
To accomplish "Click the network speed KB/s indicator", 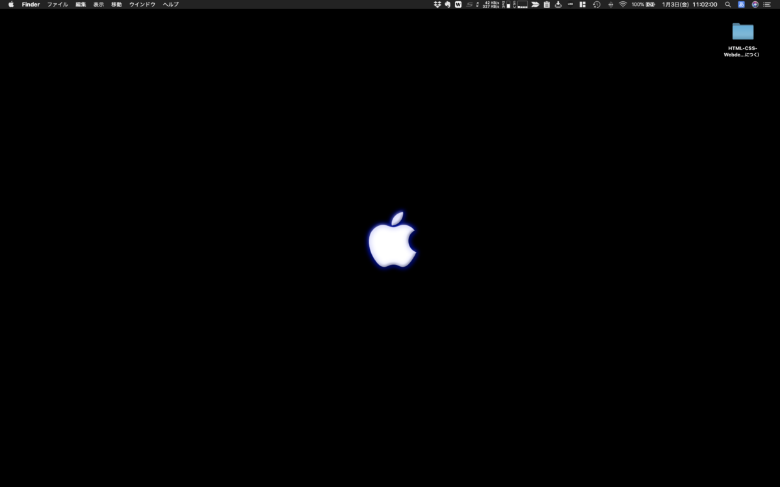I will [x=491, y=5].
